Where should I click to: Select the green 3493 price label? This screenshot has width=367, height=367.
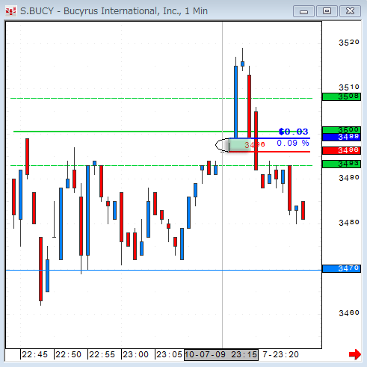point(342,164)
